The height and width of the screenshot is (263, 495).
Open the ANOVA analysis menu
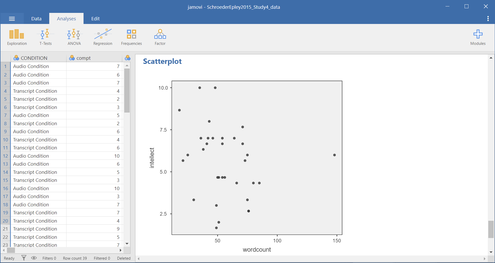coord(74,37)
